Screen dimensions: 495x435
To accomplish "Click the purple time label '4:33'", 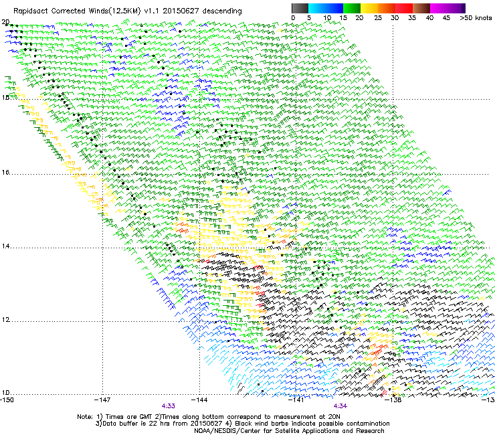I will [169, 406].
